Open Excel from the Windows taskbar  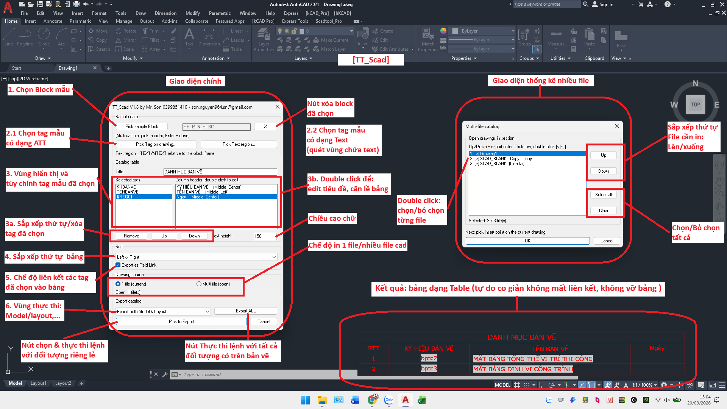click(x=421, y=400)
